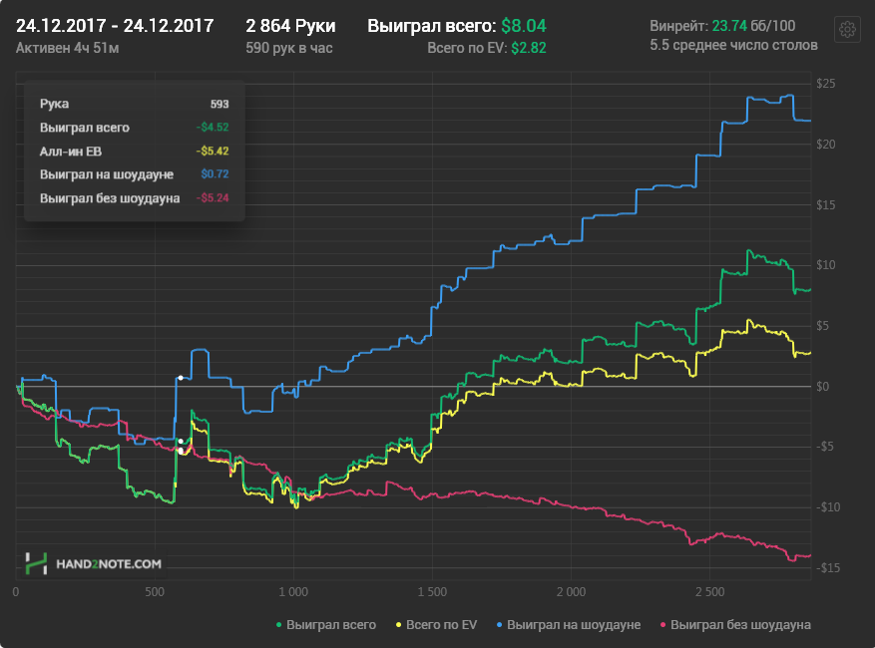This screenshot has height=648, width=875.
Task: Click the pink dot beside 'Выиграл без шоудауна'
Action: click(x=662, y=625)
